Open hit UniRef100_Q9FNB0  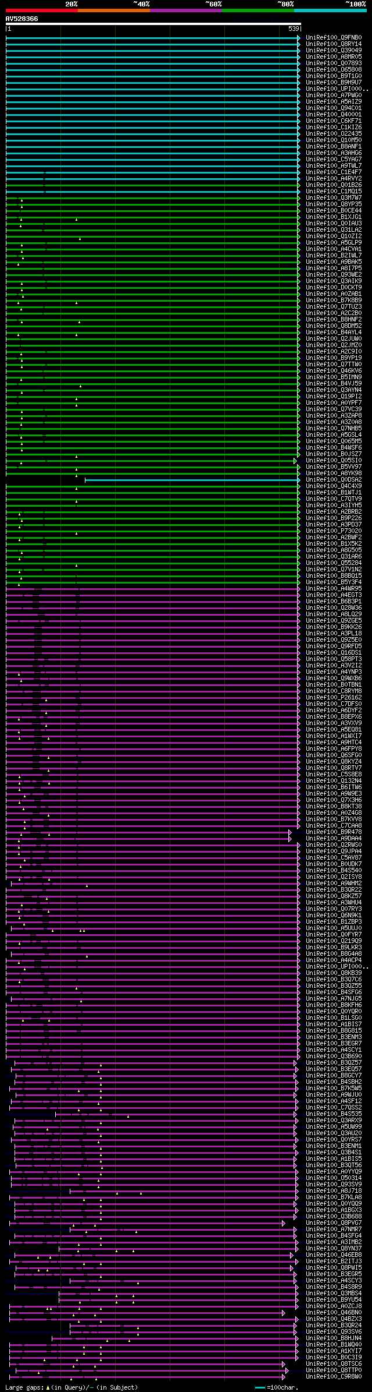tap(334, 38)
